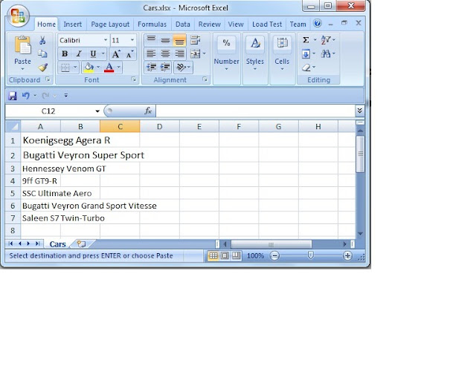This screenshot has width=476, height=380.
Task: Cut selection with the scissors icon
Action: 42,40
